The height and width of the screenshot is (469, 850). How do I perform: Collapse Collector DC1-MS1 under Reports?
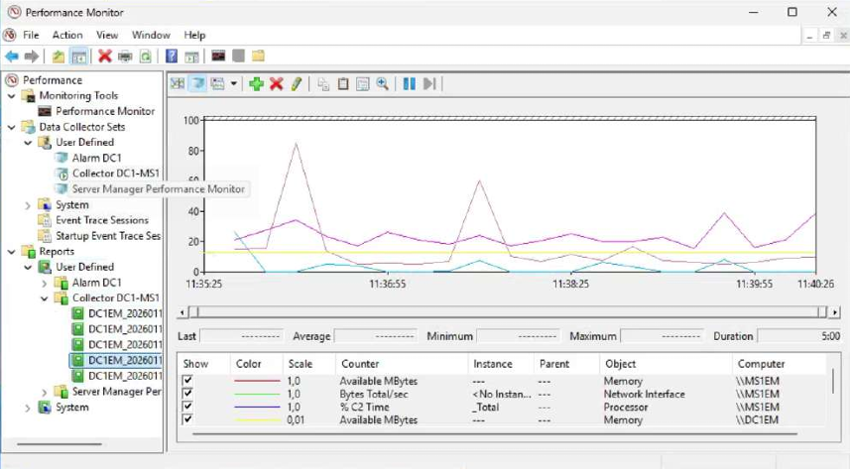click(x=45, y=298)
